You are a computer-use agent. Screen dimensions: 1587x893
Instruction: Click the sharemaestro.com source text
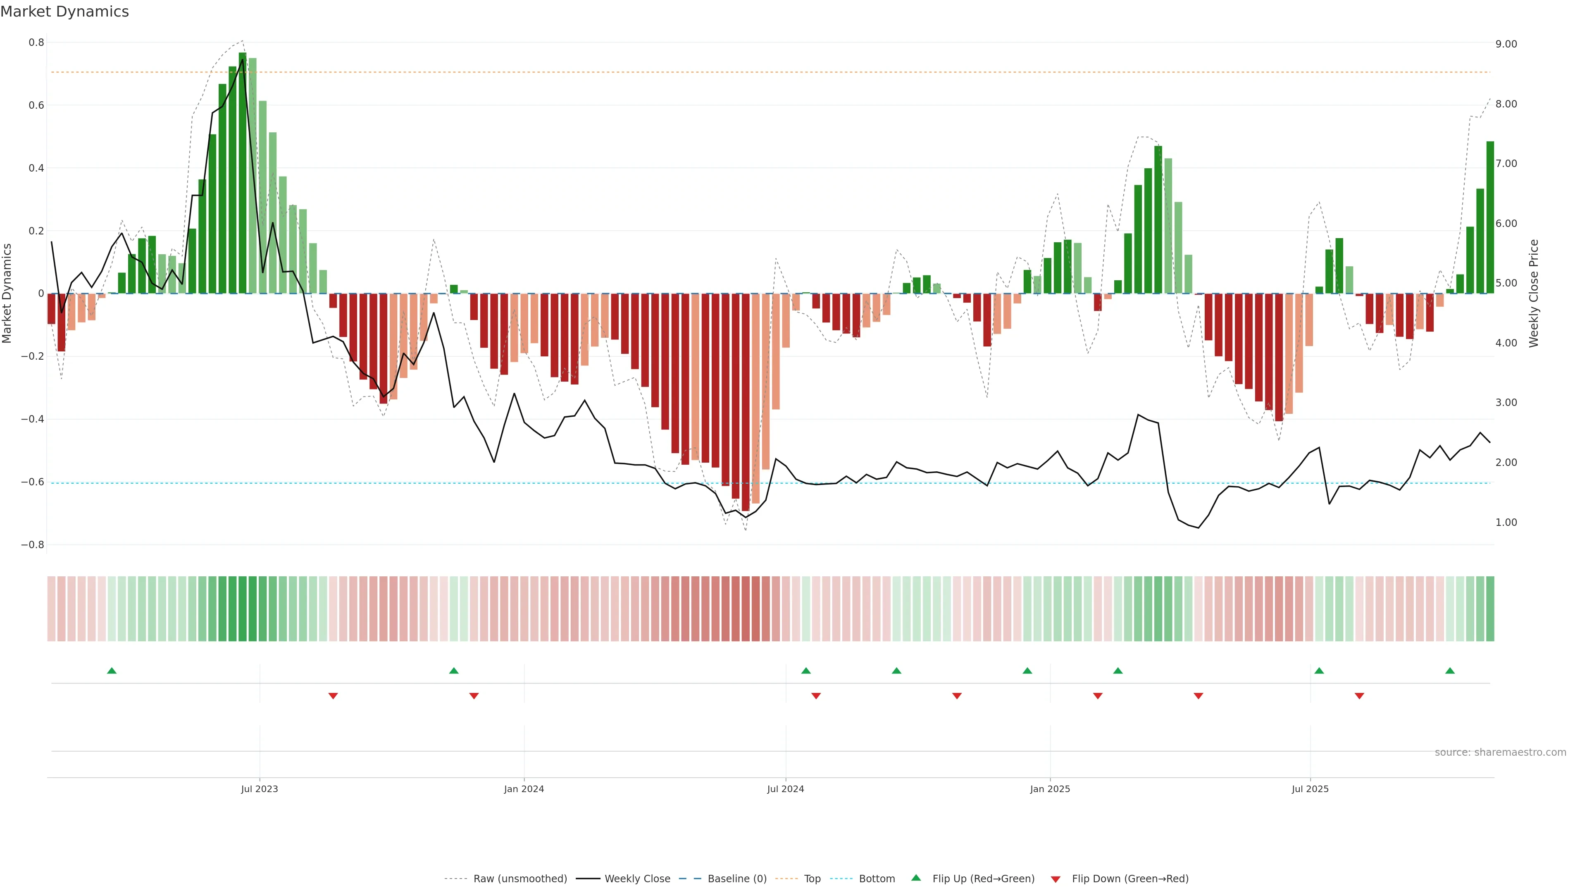1500,752
